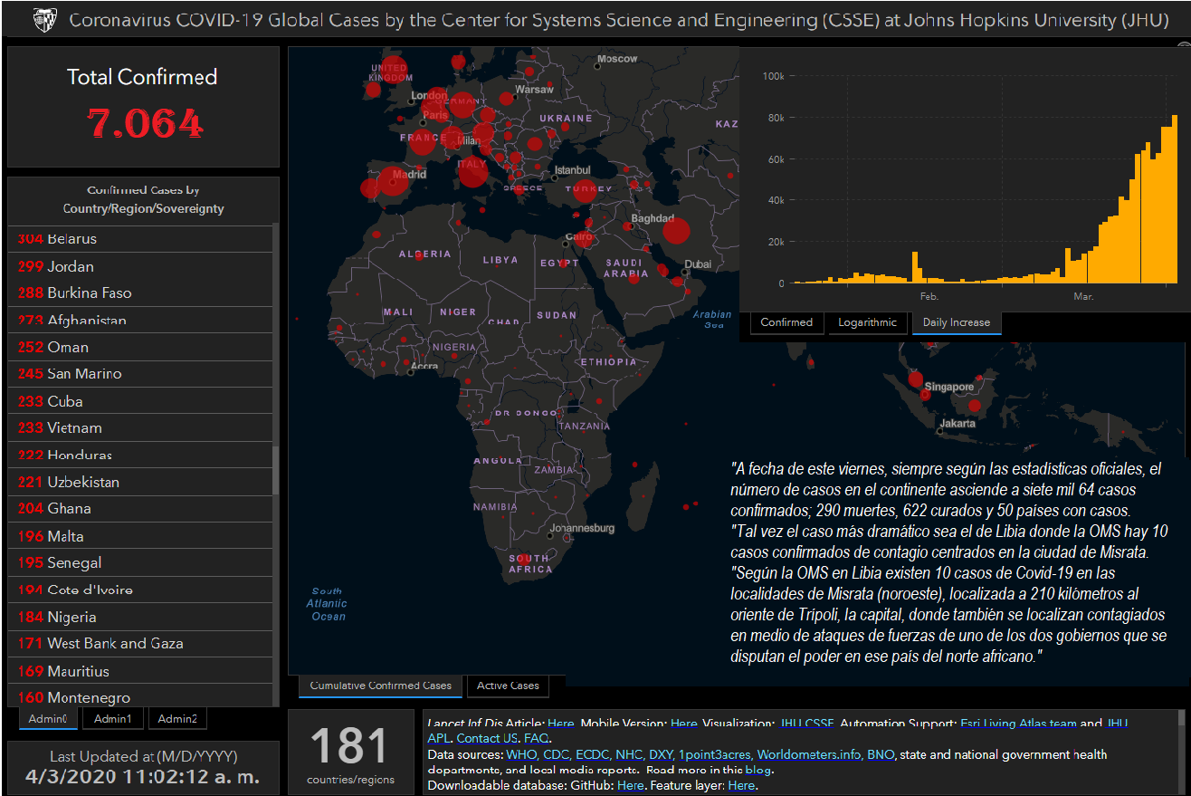Screen dimensions: 1191x796
Task: Select '233 Cuba' row in list
Action: (140, 401)
